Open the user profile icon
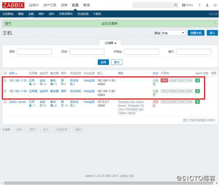The image size is (219, 185). [x=207, y=5]
